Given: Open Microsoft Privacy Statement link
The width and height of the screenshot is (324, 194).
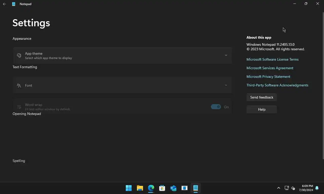Looking at the screenshot, I should tap(268, 77).
